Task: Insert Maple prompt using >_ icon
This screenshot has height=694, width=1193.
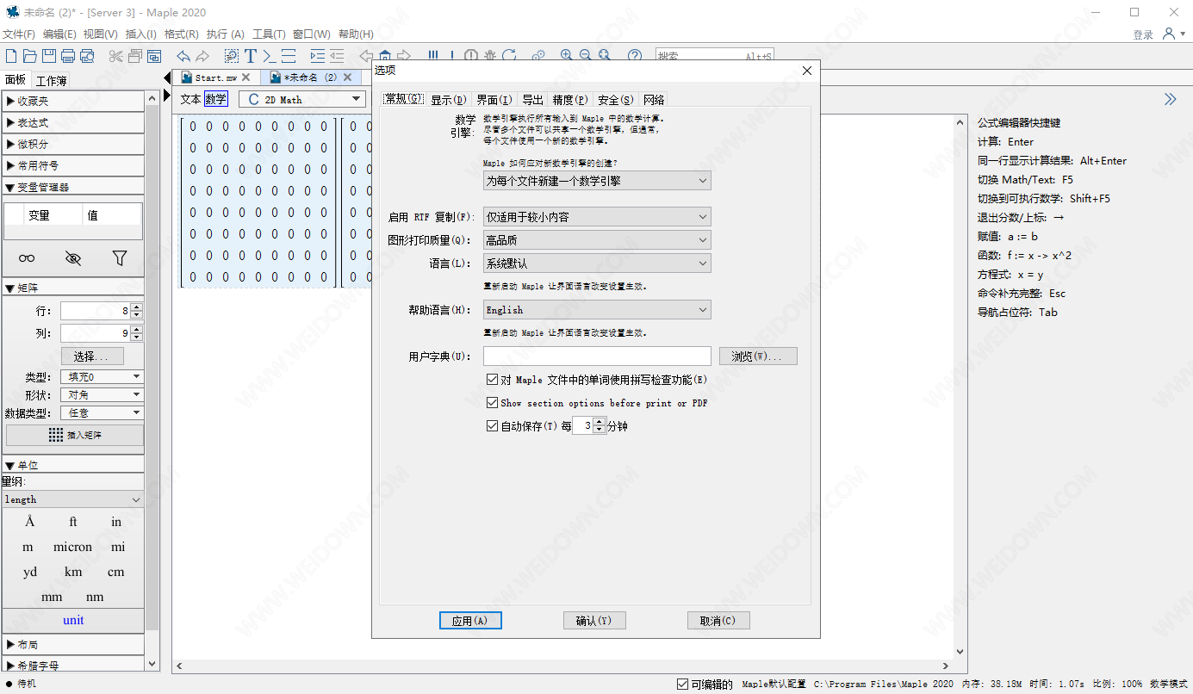Action: 270,56
